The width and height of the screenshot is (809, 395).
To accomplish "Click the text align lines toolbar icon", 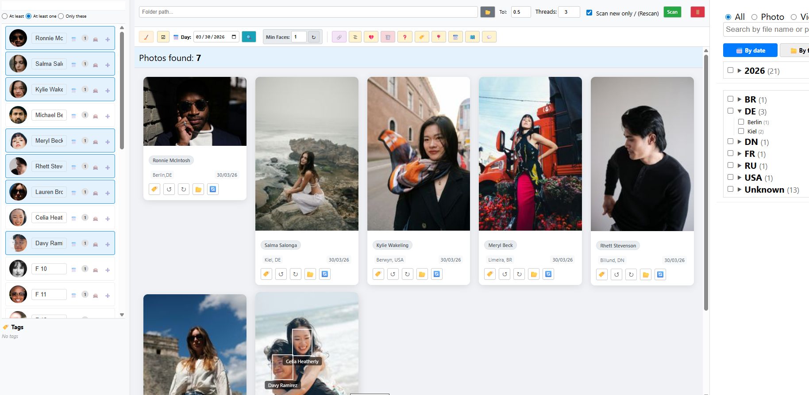I will [355, 37].
